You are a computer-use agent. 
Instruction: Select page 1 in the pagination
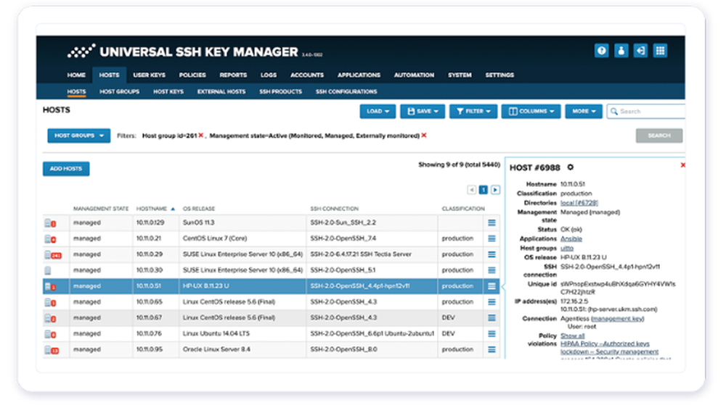coord(484,190)
